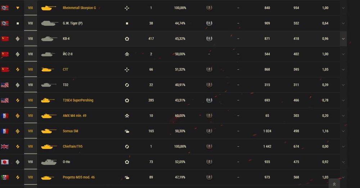
Task: Click the scroll-to-top double arrow button
Action: [334, 184]
